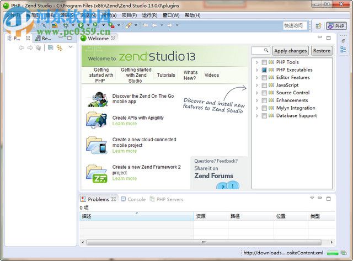
Task: Expand the JavaScript tree node
Action: click(257, 86)
